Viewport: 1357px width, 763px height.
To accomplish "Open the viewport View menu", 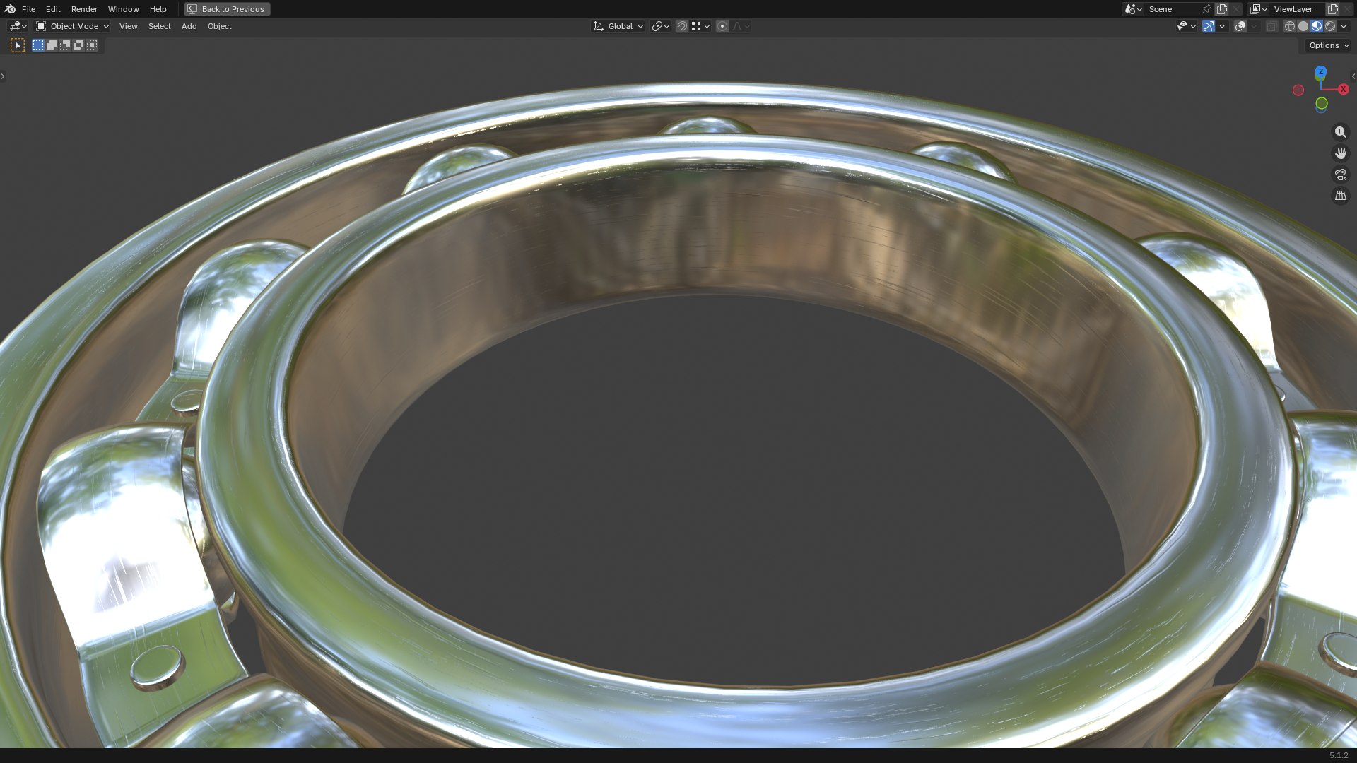I will [x=129, y=26].
